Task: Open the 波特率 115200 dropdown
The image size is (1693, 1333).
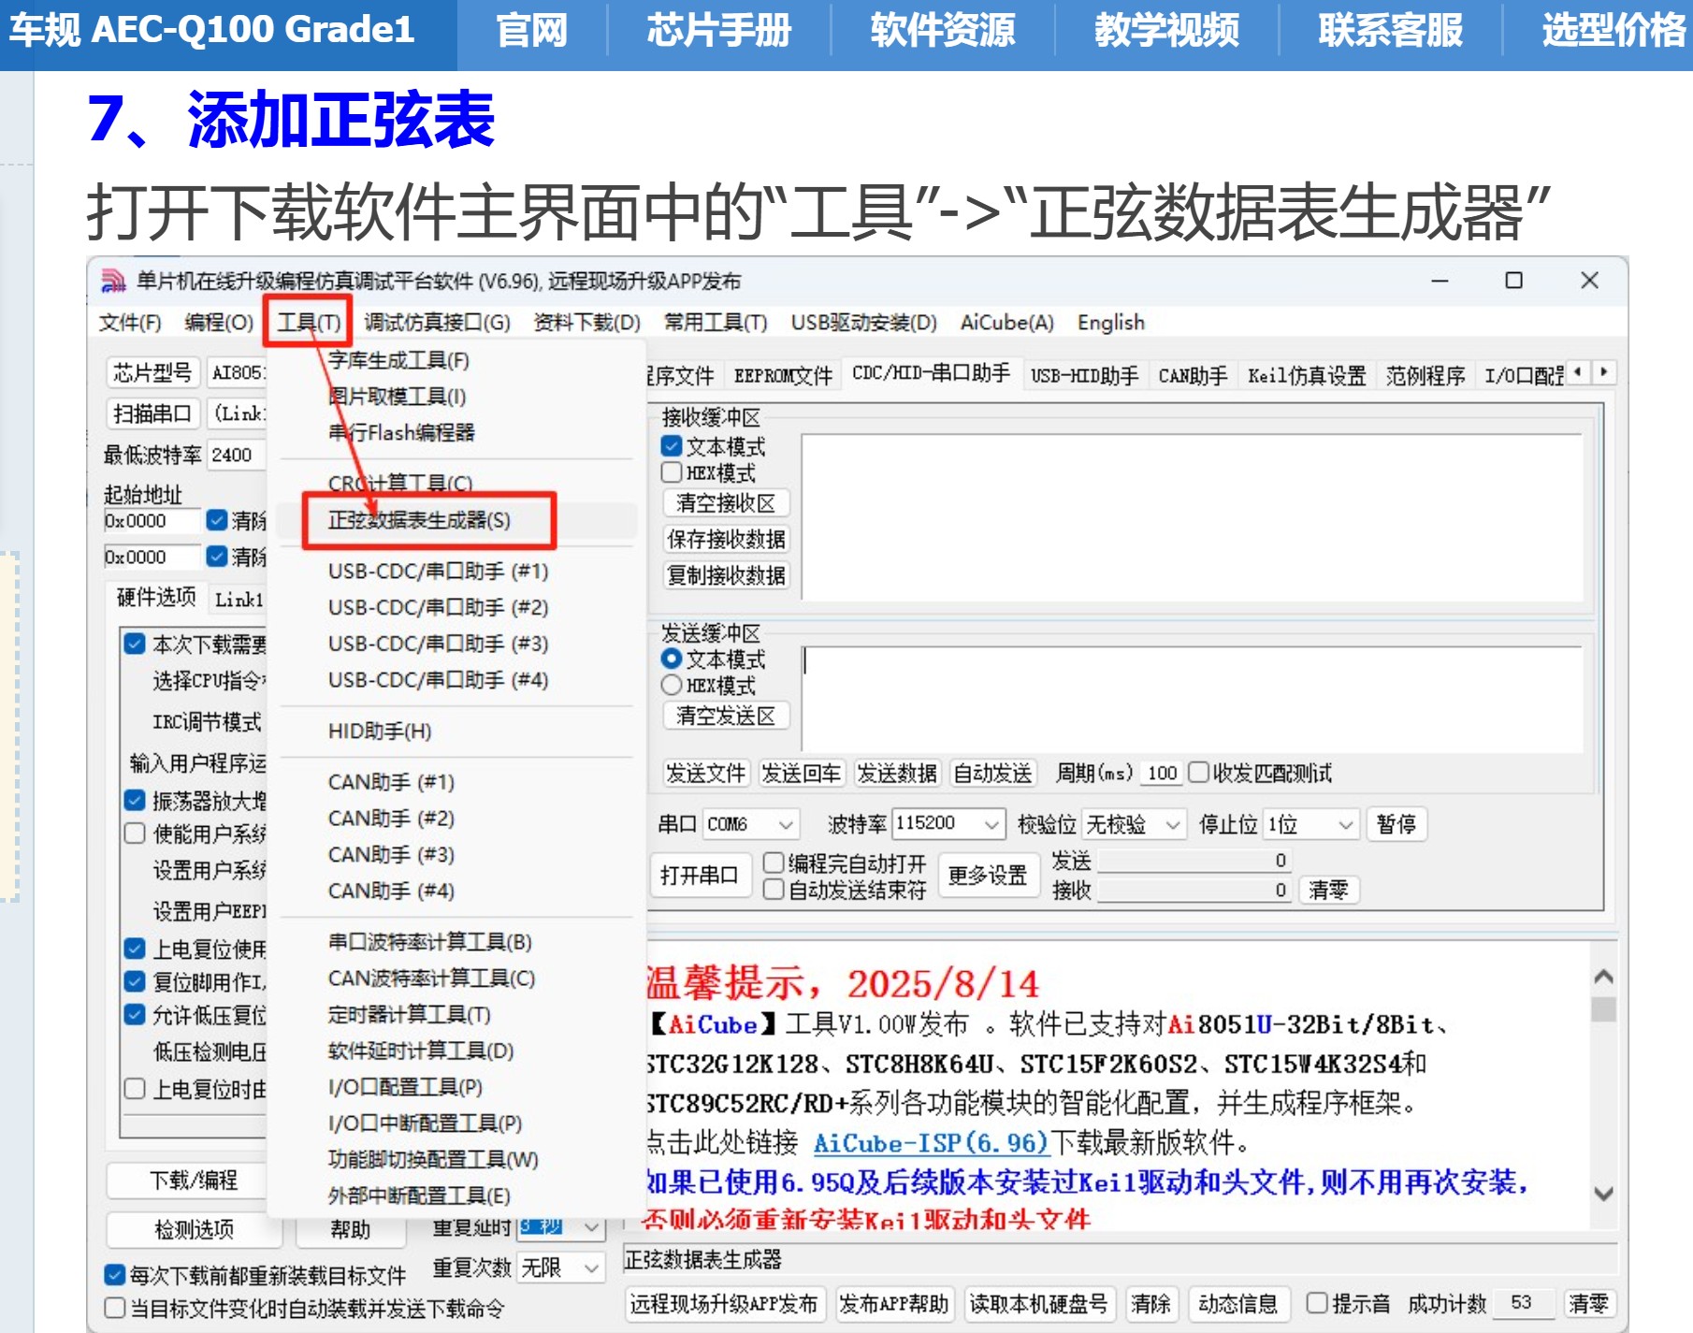Action: pyautogui.click(x=993, y=824)
